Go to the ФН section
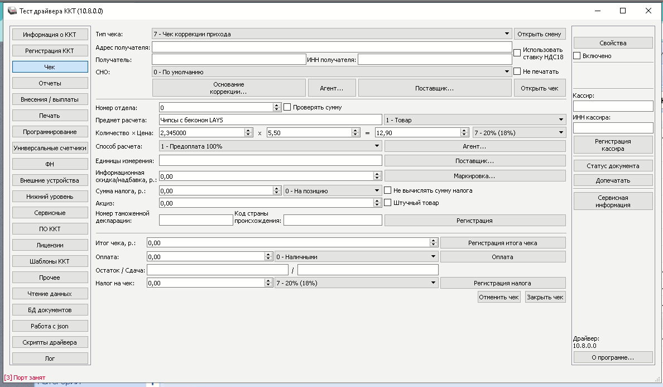 click(x=50, y=164)
